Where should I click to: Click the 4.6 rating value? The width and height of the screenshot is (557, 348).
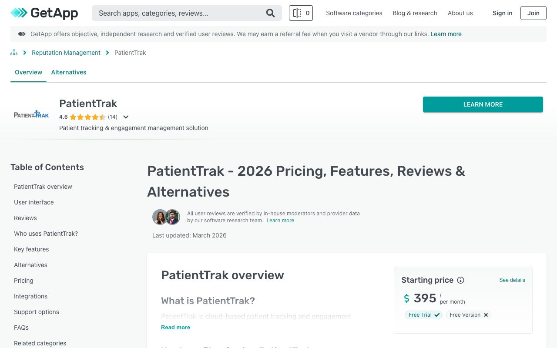[64, 117]
